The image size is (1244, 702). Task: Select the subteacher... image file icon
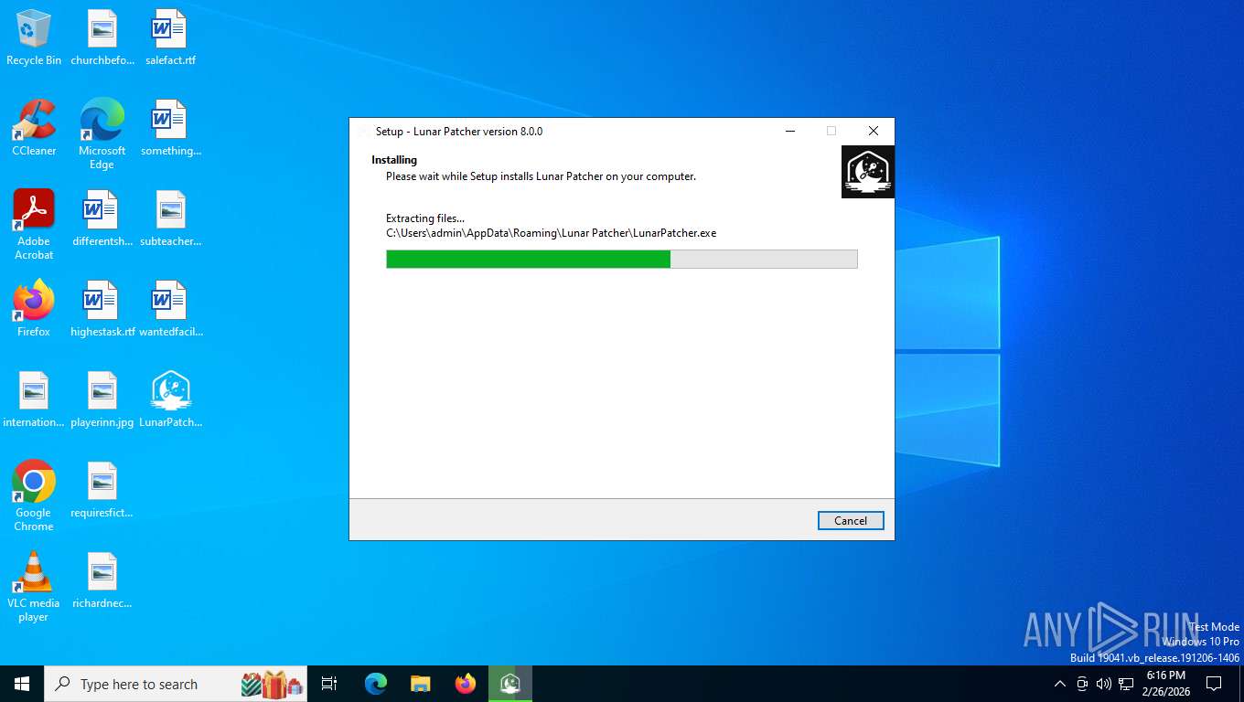[x=170, y=218]
